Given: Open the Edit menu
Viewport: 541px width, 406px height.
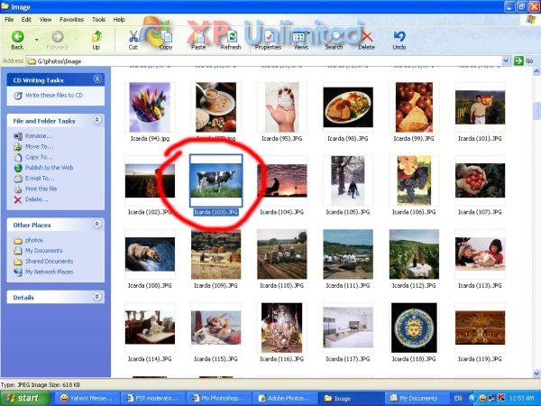Looking at the screenshot, I should 26,20.
